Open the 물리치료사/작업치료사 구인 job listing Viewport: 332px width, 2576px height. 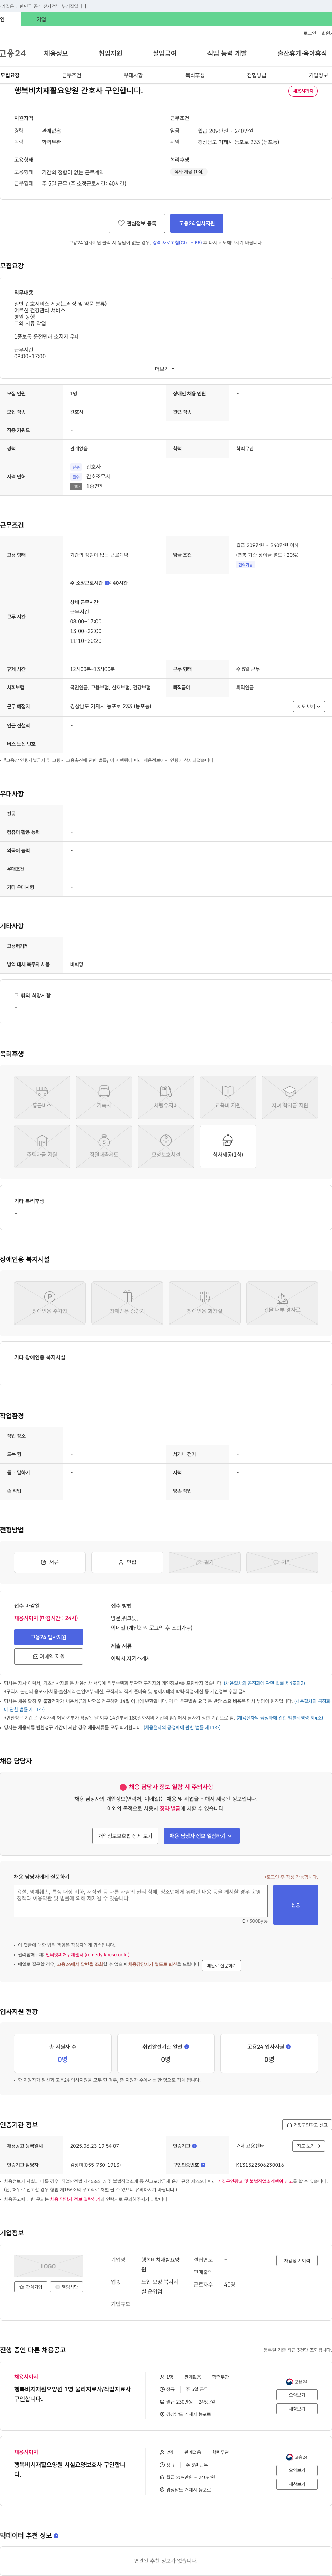click(72, 2394)
